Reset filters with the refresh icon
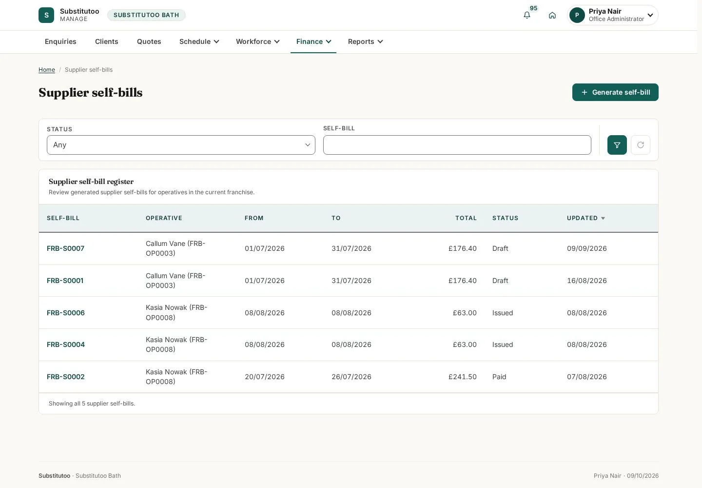 [x=641, y=145]
